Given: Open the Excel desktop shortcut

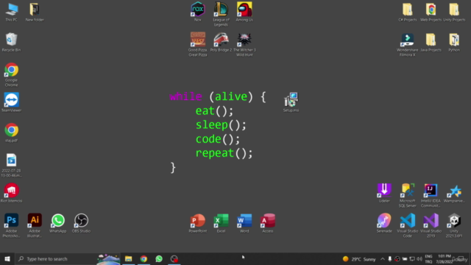Looking at the screenshot, I should tap(221, 223).
